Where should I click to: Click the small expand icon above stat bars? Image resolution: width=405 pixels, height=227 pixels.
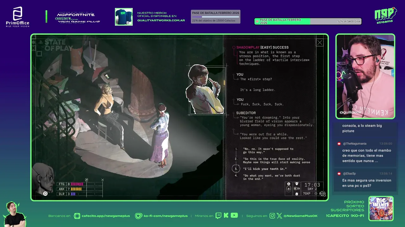(86, 180)
